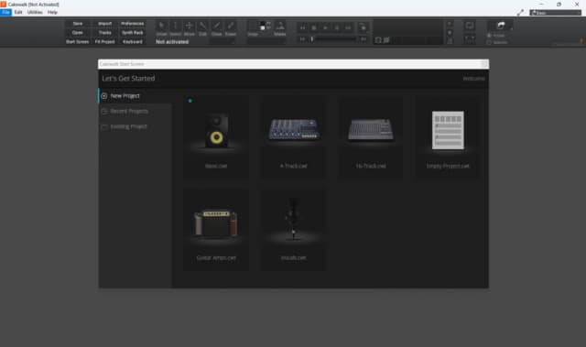Choose the Vocals.cwt microphone template
This screenshot has width=586, height=347.
tap(293, 229)
